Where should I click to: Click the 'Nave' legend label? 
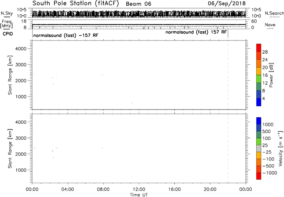[x=270, y=25]
